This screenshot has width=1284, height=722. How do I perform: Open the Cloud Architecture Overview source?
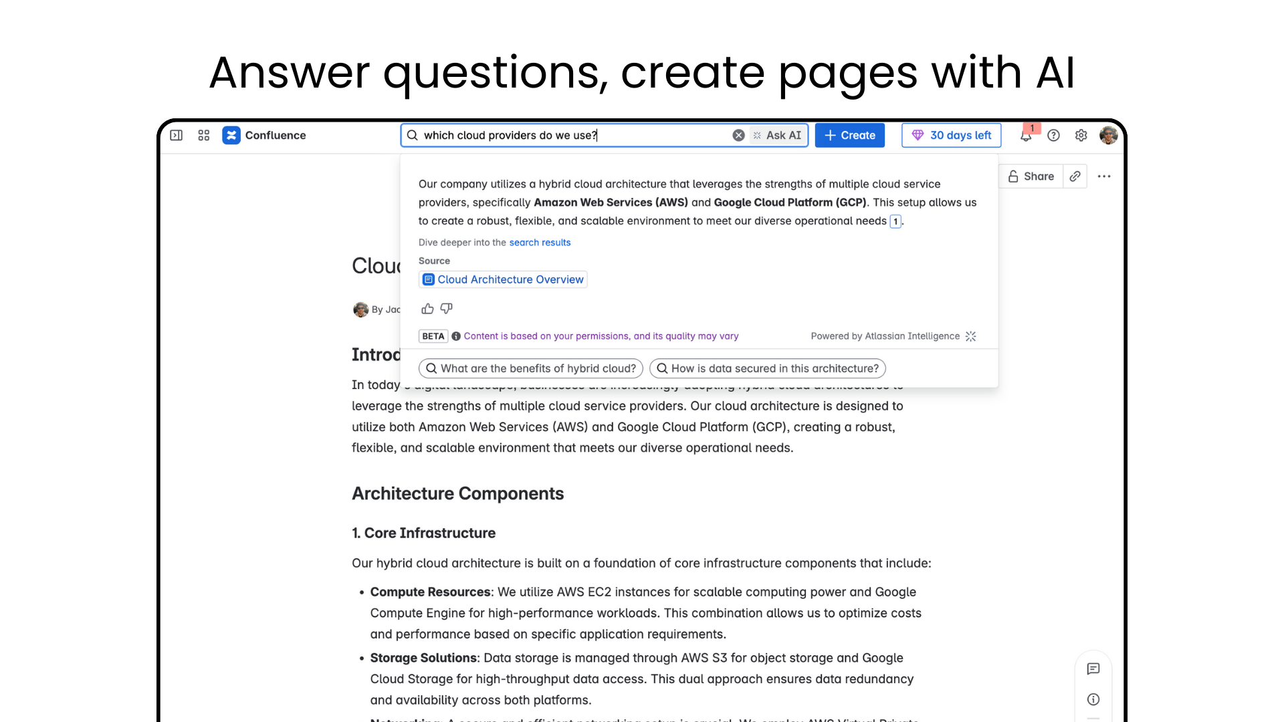pos(503,279)
